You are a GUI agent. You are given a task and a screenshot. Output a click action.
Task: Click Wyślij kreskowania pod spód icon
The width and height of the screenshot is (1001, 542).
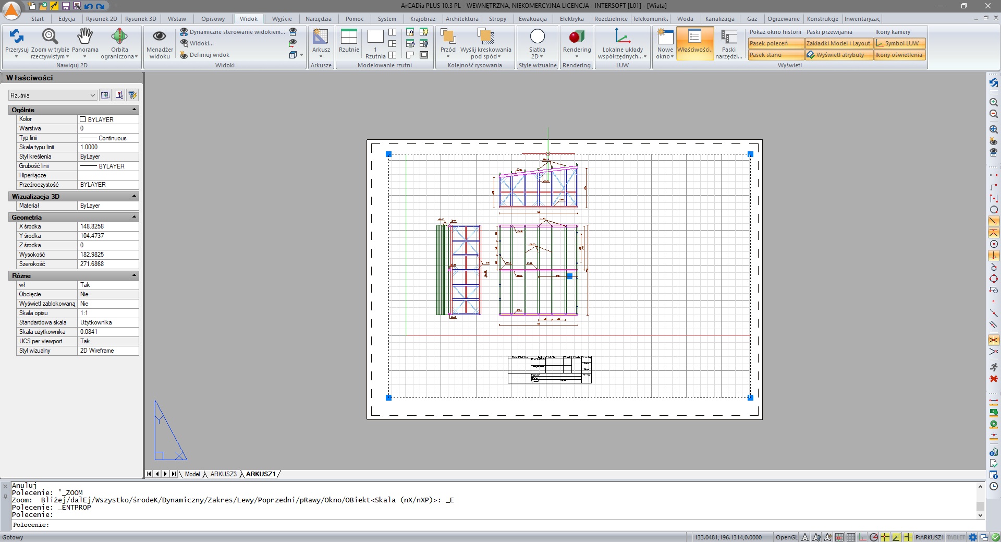click(x=486, y=37)
